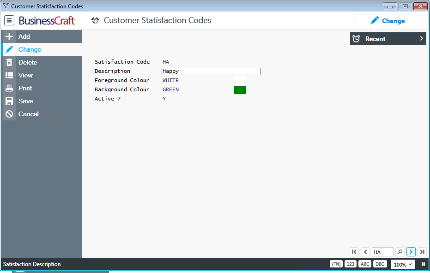
Task: Select View in the sidebar menu
Action: click(42, 75)
